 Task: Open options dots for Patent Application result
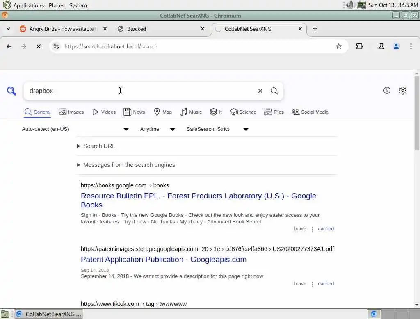(x=312, y=284)
